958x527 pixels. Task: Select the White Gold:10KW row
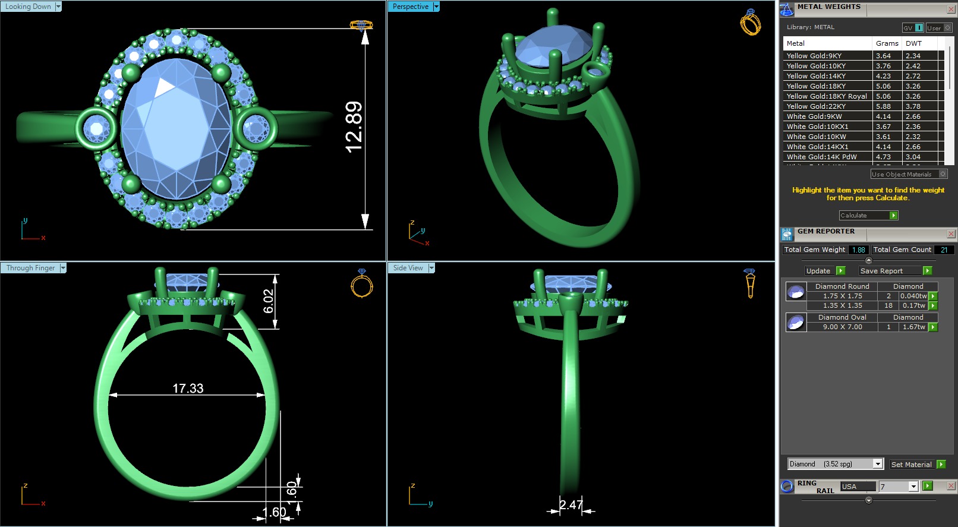[864, 137]
